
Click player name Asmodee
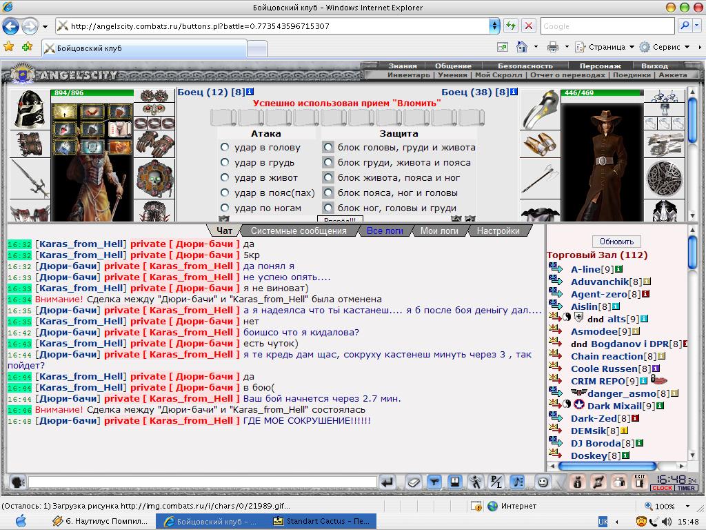pyautogui.click(x=594, y=332)
